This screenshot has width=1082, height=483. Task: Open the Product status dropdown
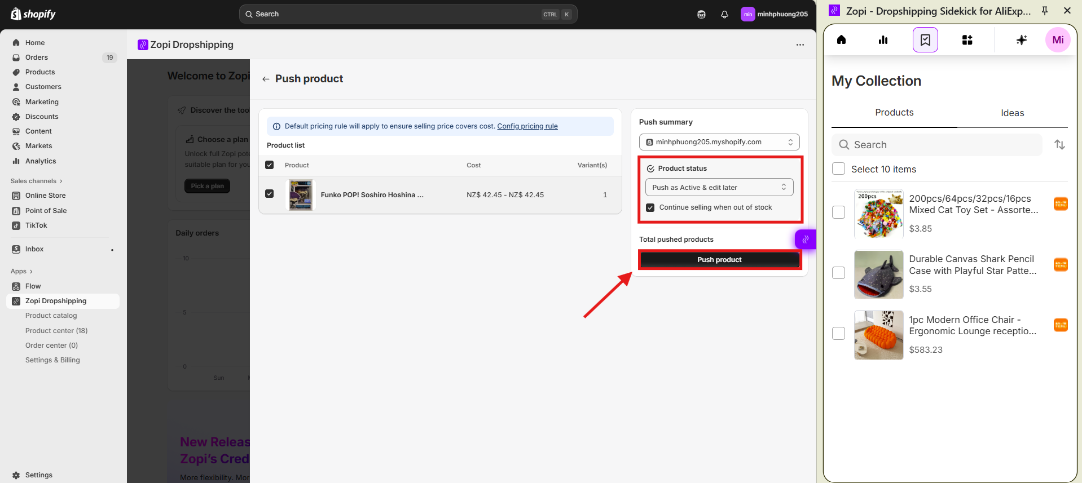tap(719, 188)
